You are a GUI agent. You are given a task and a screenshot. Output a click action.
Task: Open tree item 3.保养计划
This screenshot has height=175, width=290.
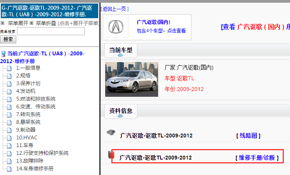[x=28, y=84]
